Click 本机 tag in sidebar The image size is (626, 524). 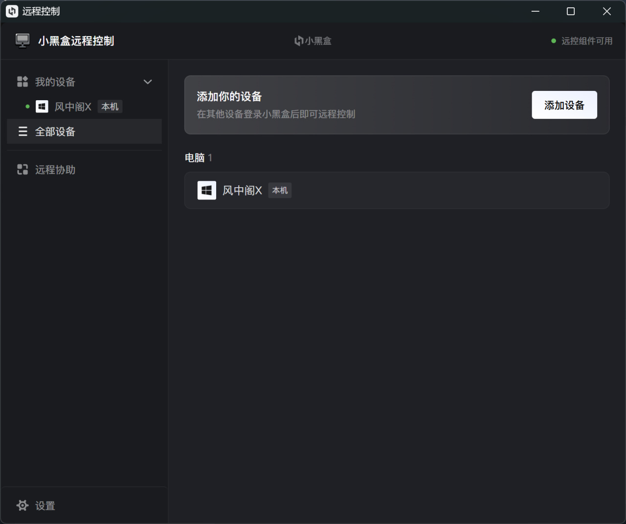click(110, 107)
